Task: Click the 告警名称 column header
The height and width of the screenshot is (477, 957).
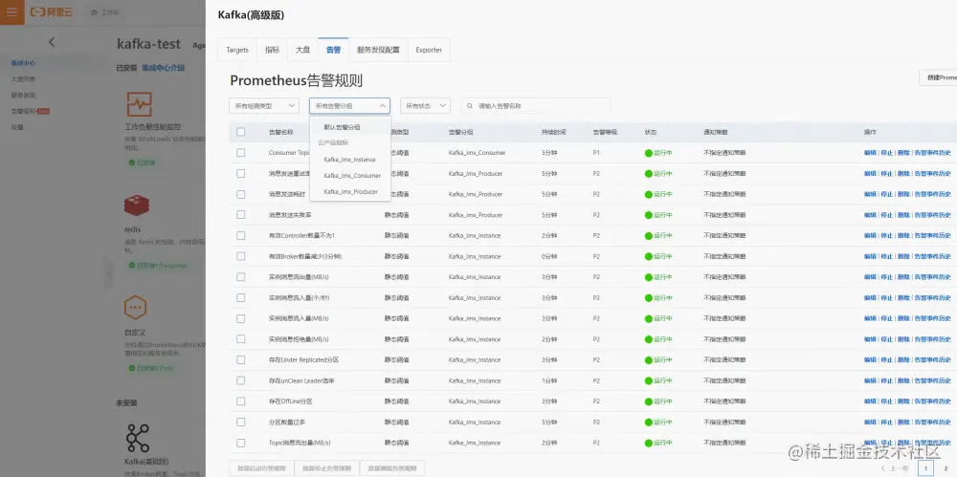Action: (280, 132)
